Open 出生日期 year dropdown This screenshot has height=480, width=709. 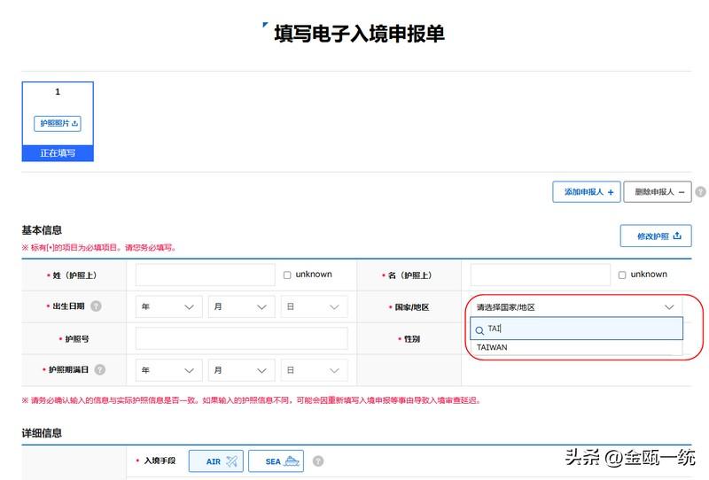tap(168, 307)
